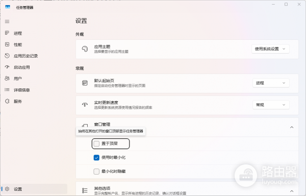Click the Task Manager app icon
Viewport: 306px width, 196px height.
8,7
